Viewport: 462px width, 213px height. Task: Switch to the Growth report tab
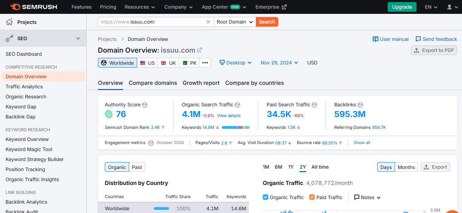pos(201,83)
